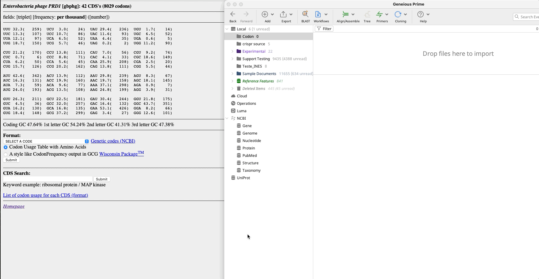
Task: Open the Help toolbar icon
Action: point(421,14)
